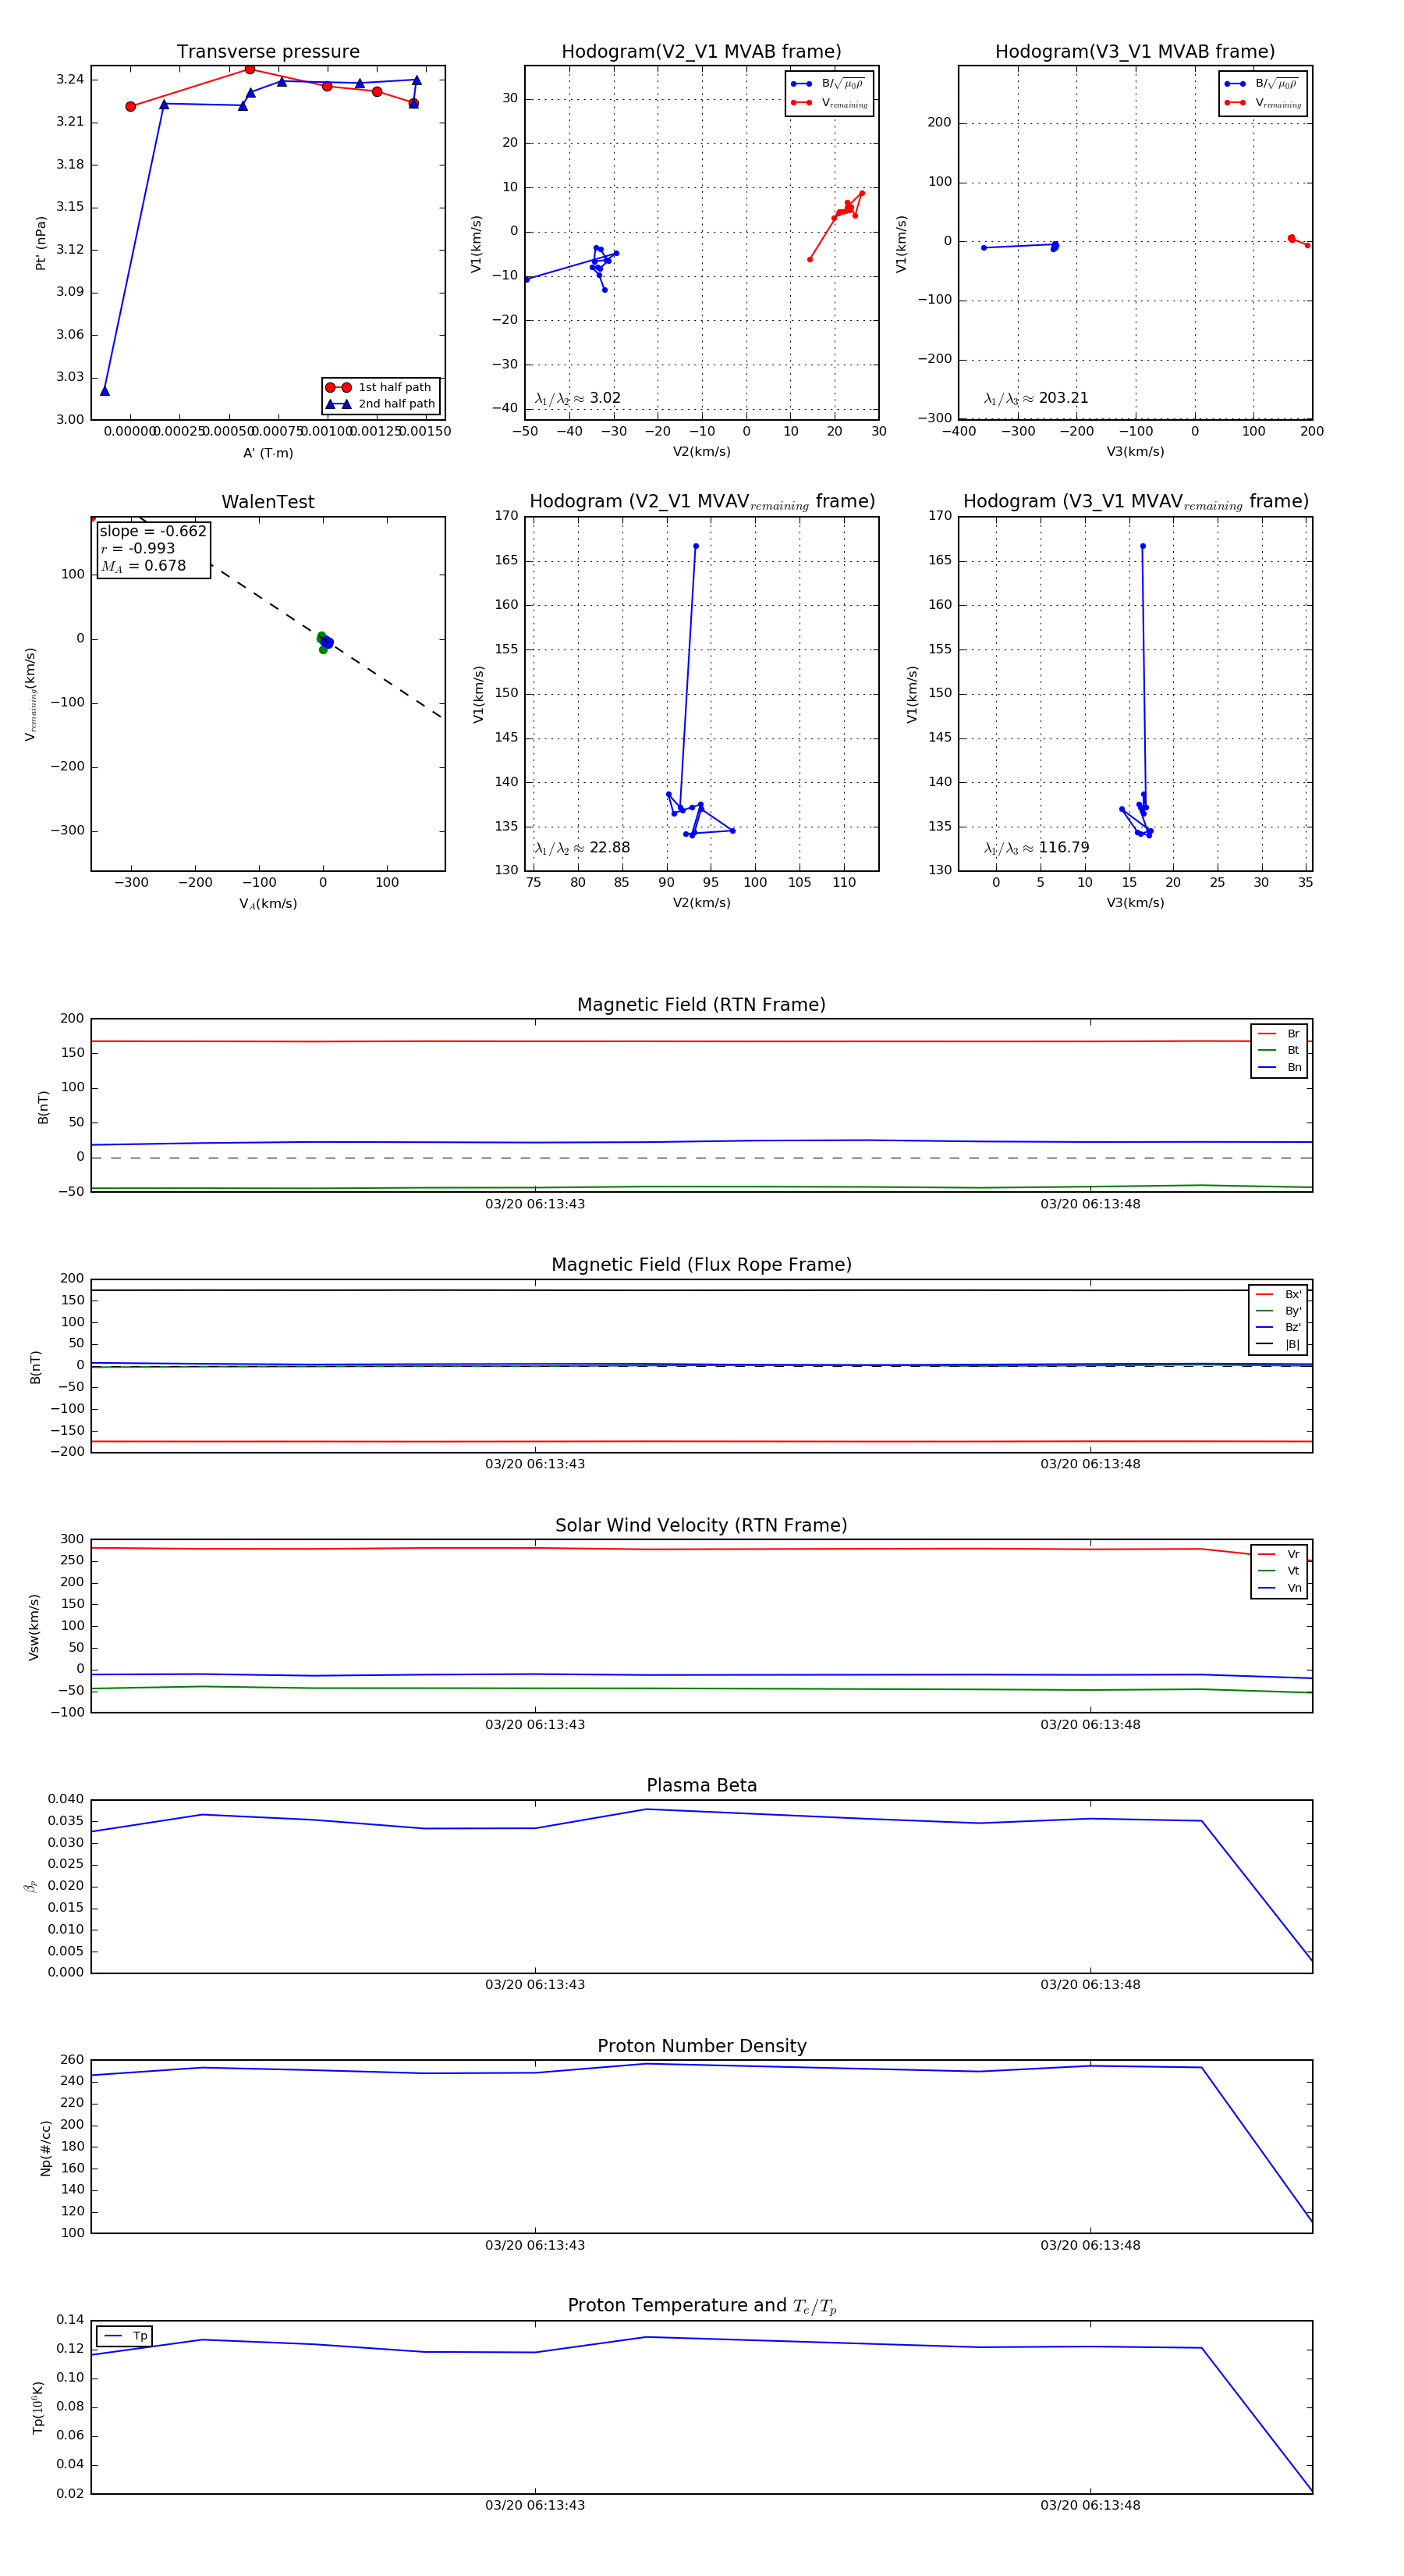The width and height of the screenshot is (1404, 2576).
Task: Select the Bz' legend entry
Action: tap(1278, 1327)
